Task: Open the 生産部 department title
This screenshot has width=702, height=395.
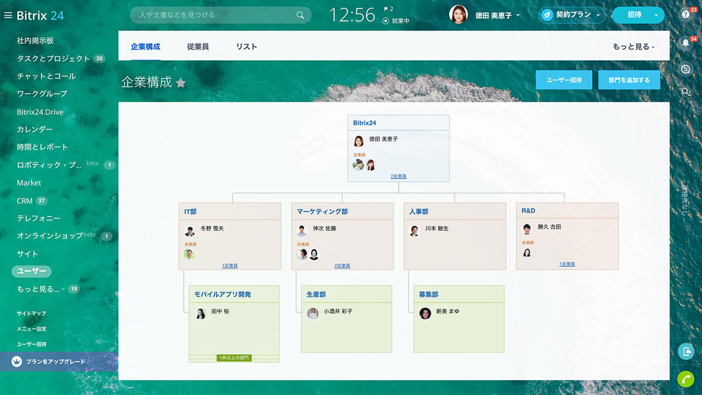Action: [x=316, y=294]
